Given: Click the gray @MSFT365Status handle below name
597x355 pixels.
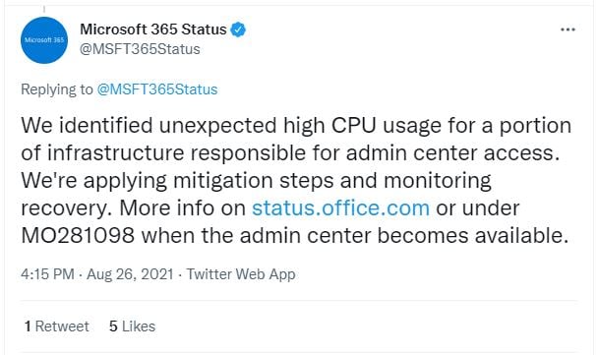Looking at the screenshot, I should [140, 49].
